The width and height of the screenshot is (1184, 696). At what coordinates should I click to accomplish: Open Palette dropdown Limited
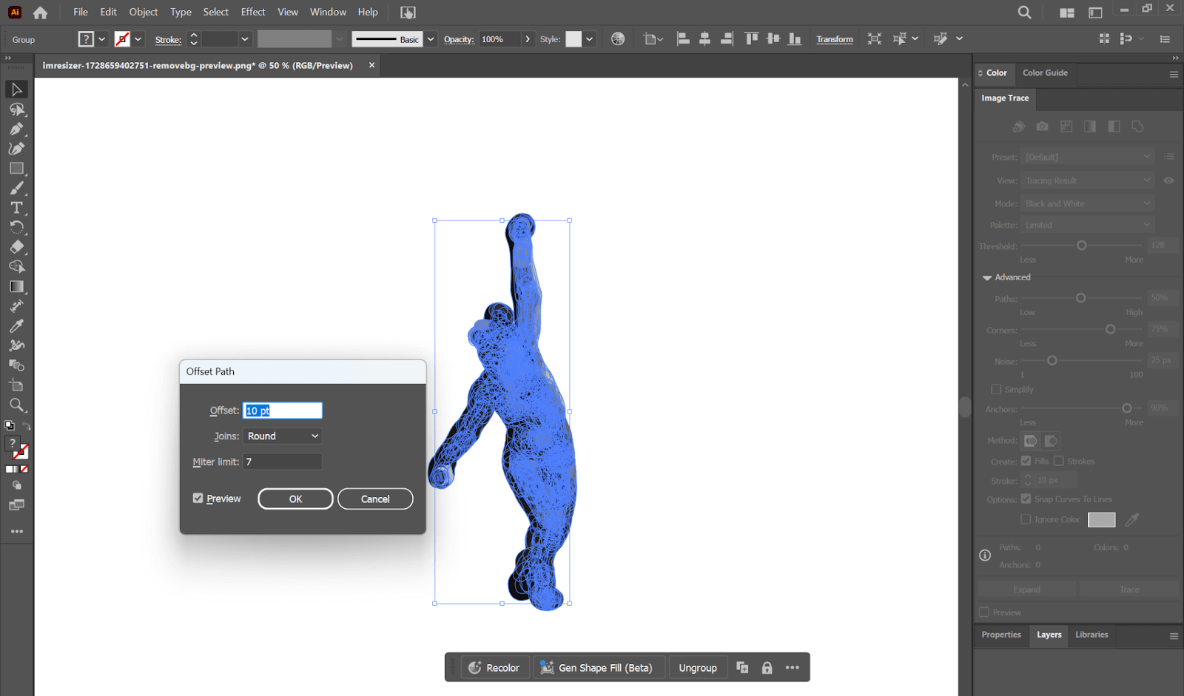pyautogui.click(x=1088, y=225)
